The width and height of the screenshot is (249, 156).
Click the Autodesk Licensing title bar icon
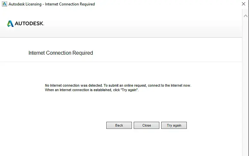4,4
